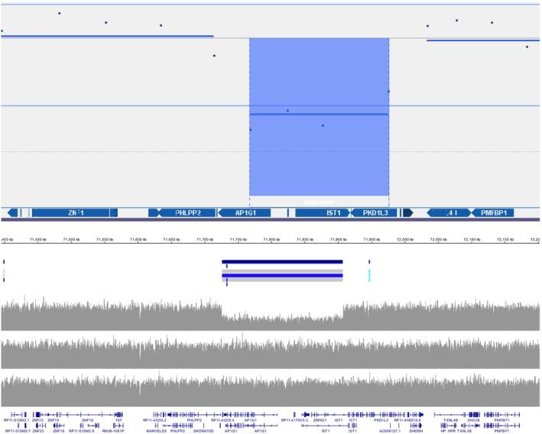The image size is (542, 434).
Task: Click the leftmost small gene arrow
Action: (12, 213)
